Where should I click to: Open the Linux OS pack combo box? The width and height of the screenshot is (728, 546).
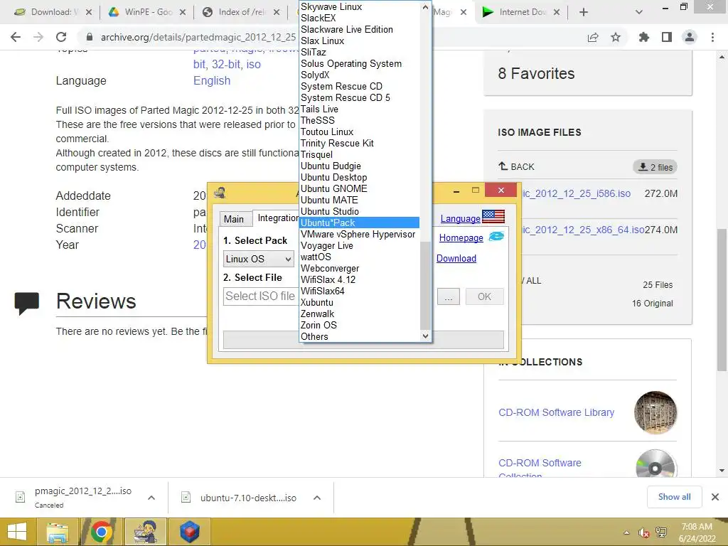click(x=258, y=259)
